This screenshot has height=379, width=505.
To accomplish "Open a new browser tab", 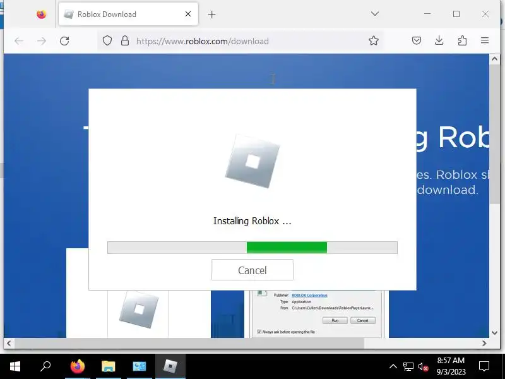I will (211, 14).
